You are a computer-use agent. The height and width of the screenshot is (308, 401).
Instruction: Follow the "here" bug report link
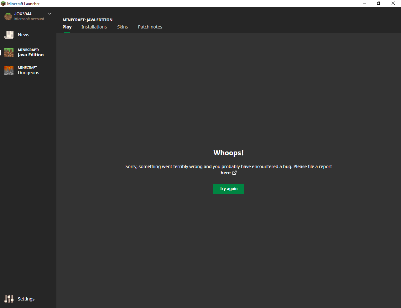[226, 173]
